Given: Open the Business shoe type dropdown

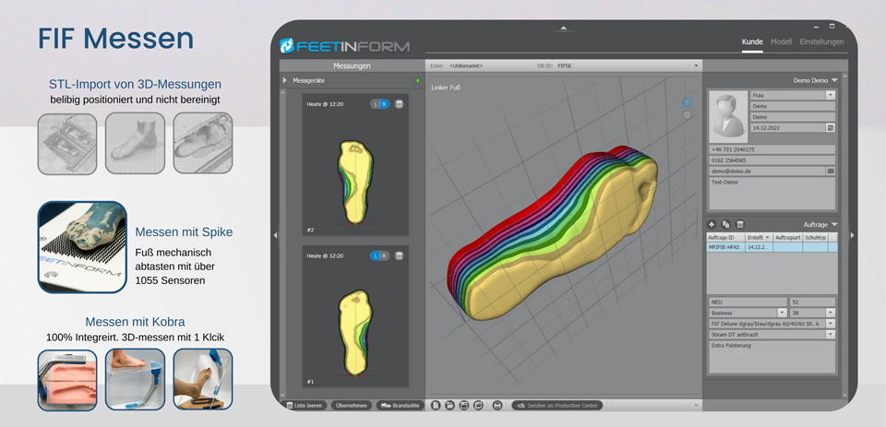Looking at the screenshot, I should [x=782, y=313].
